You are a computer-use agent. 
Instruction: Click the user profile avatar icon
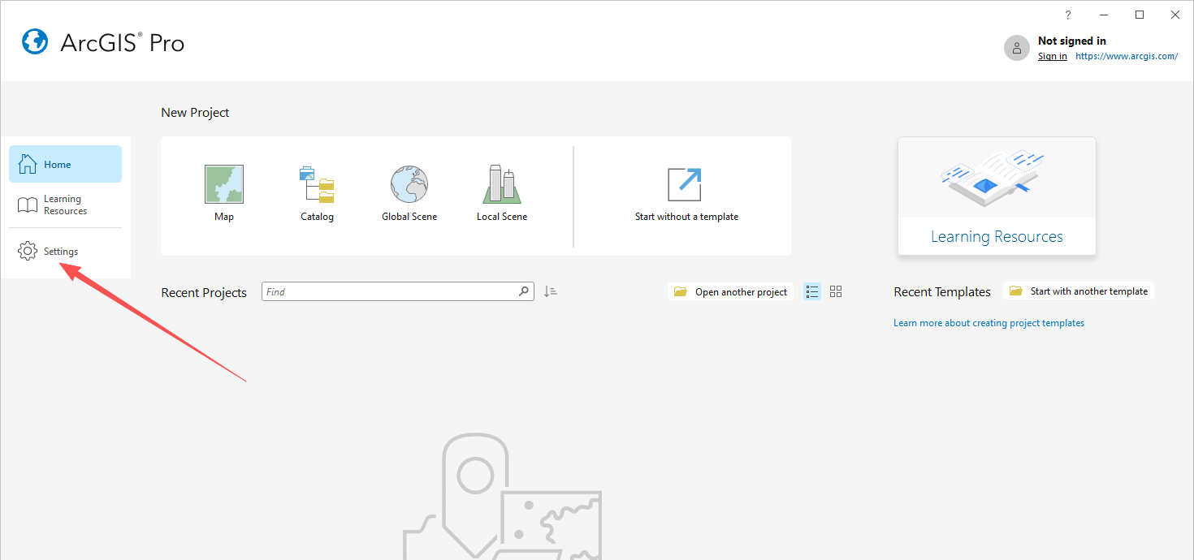pyautogui.click(x=1016, y=48)
